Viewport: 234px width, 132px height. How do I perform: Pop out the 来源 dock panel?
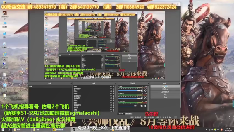[x=116, y=84]
